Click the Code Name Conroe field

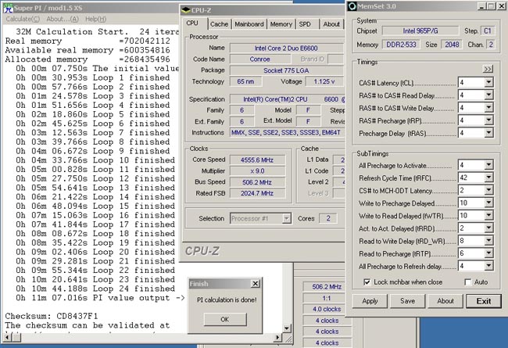tap(259, 59)
